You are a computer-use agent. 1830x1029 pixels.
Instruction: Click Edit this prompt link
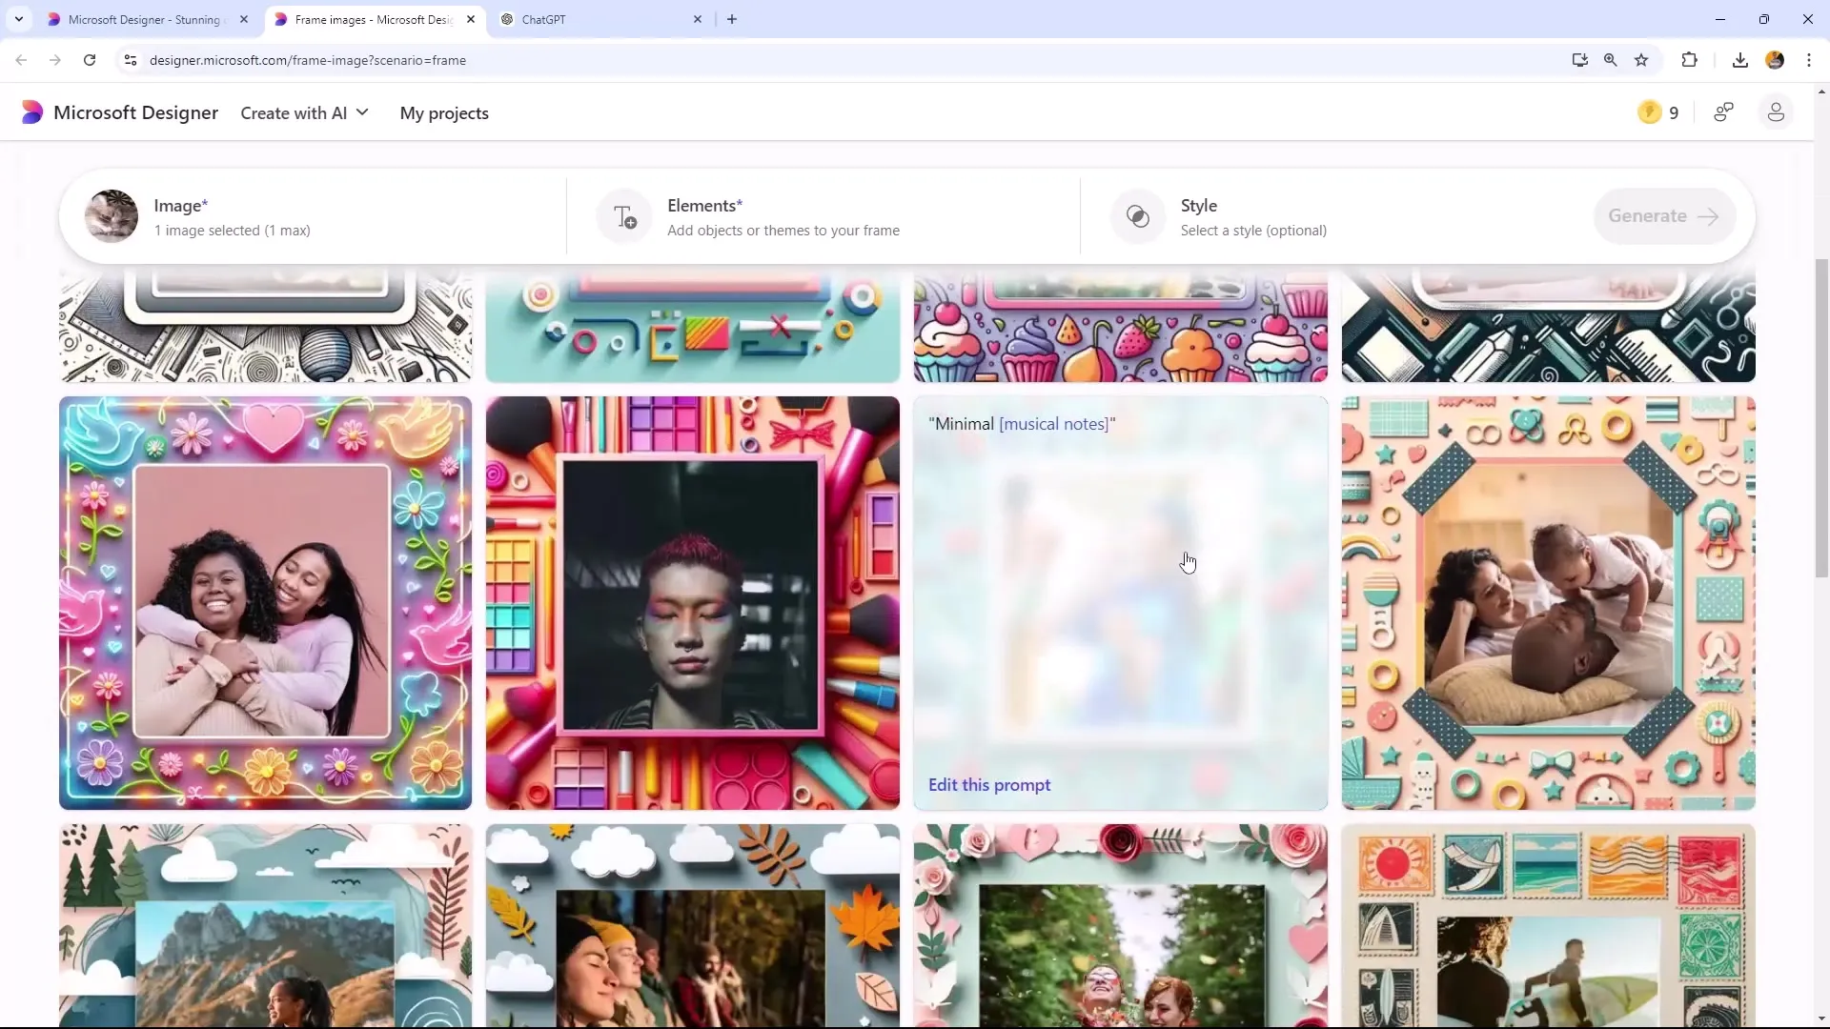pos(989,784)
